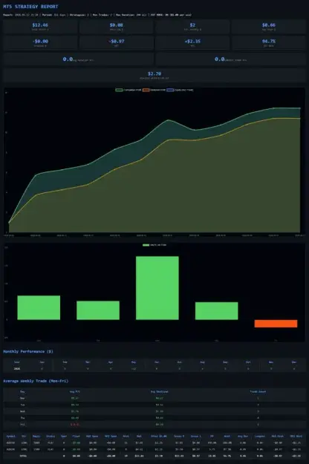Select the $12.46 total profit card

[40, 27]
